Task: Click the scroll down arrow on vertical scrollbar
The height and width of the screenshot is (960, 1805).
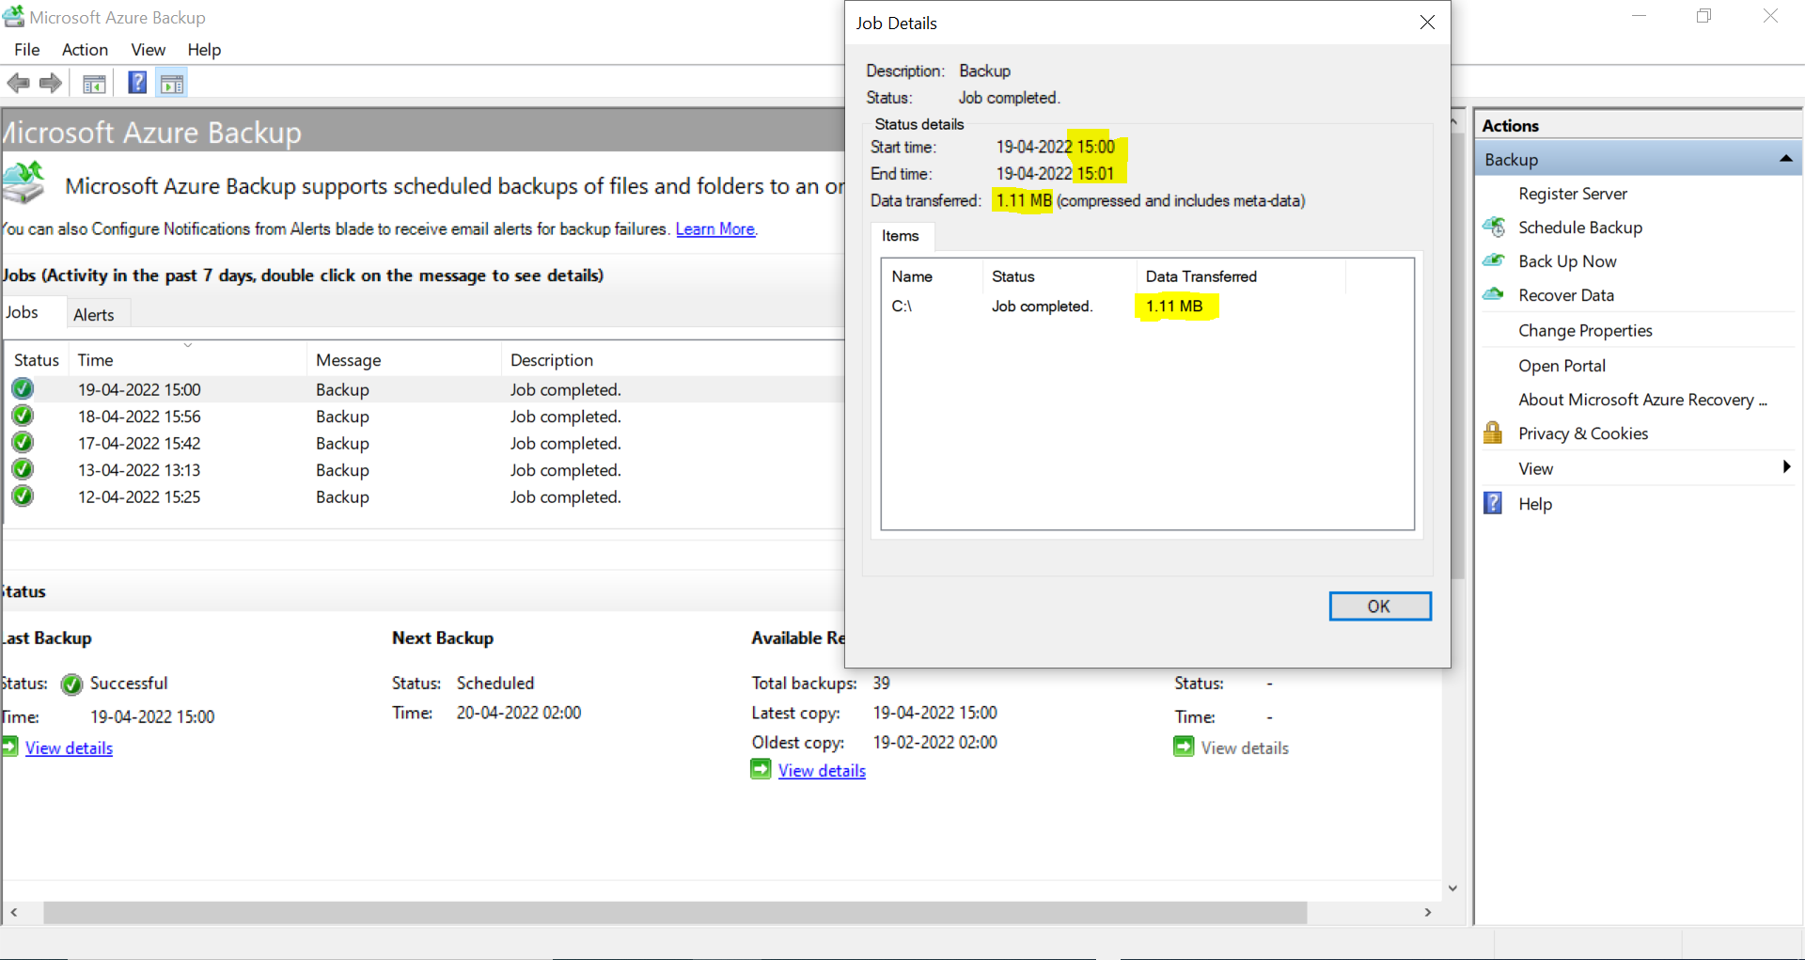Action: point(1452,889)
